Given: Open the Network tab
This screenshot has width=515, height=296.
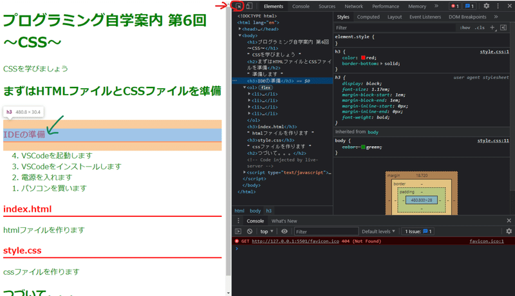Looking at the screenshot, I should click(x=353, y=6).
